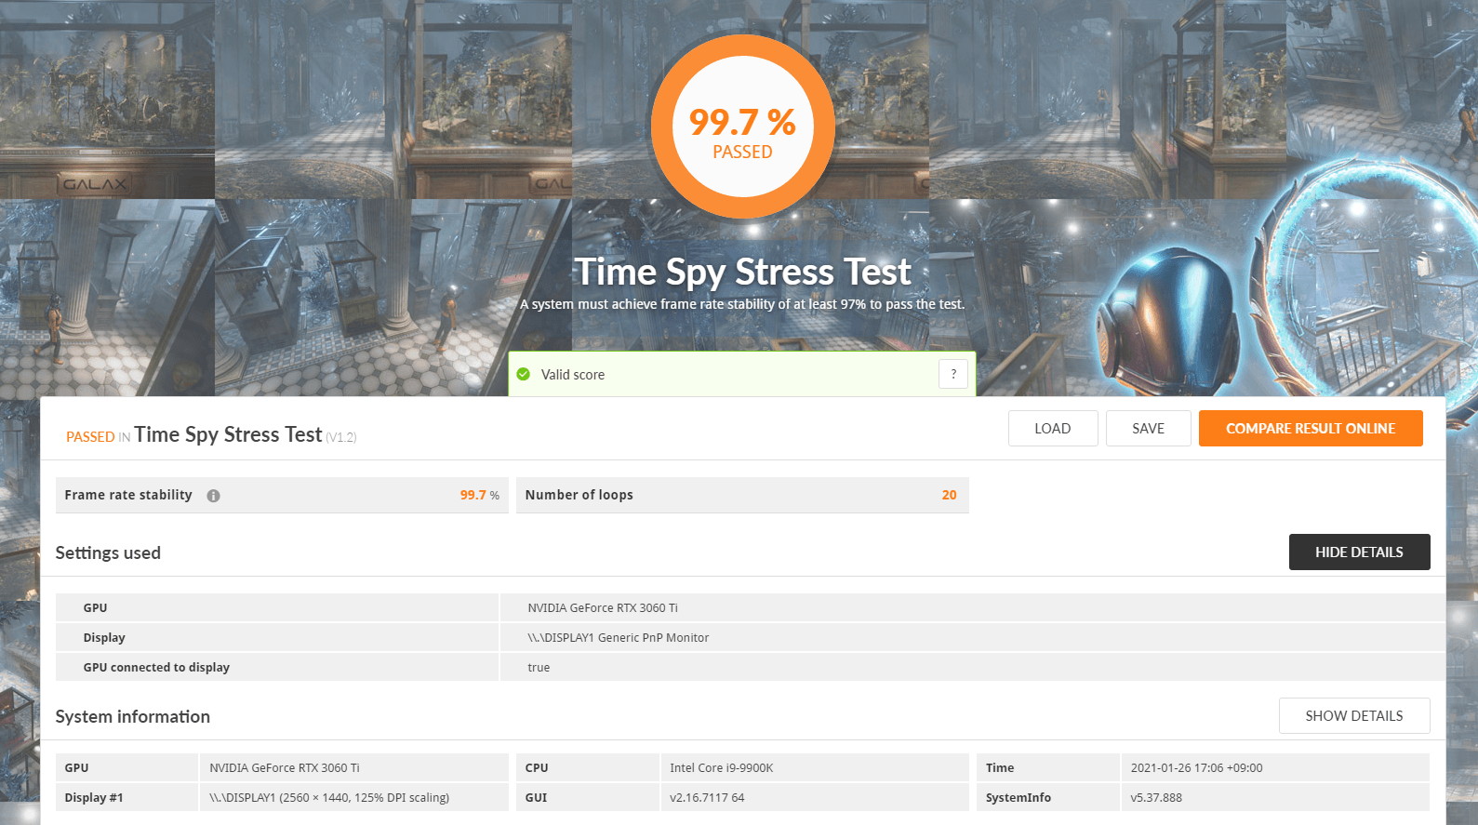The width and height of the screenshot is (1478, 825).
Task: Click the SystemInfo label
Action: coord(1019,798)
